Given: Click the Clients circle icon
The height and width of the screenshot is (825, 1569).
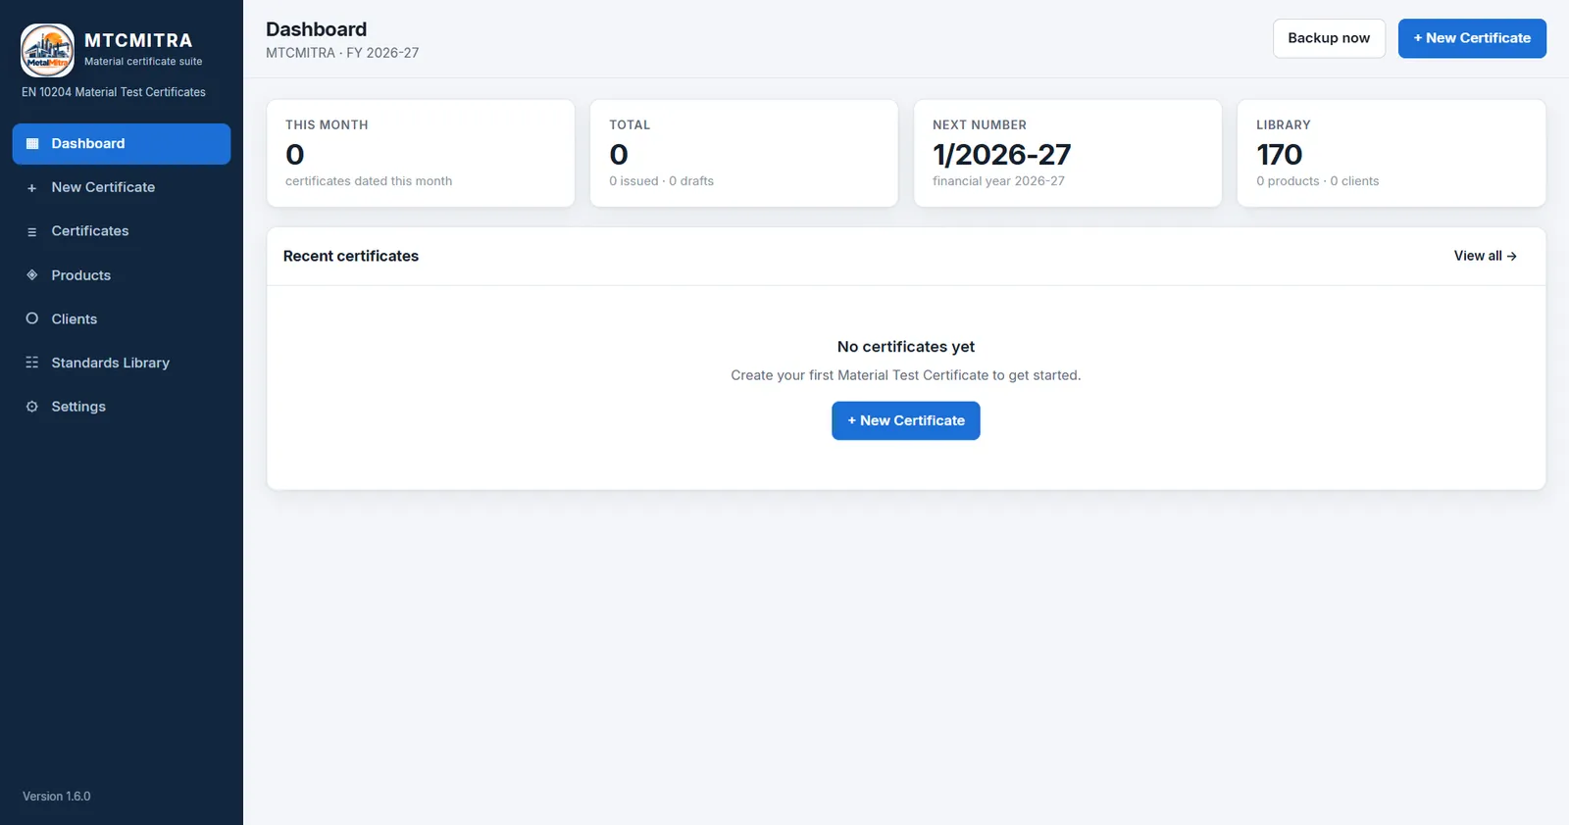Looking at the screenshot, I should [x=32, y=318].
